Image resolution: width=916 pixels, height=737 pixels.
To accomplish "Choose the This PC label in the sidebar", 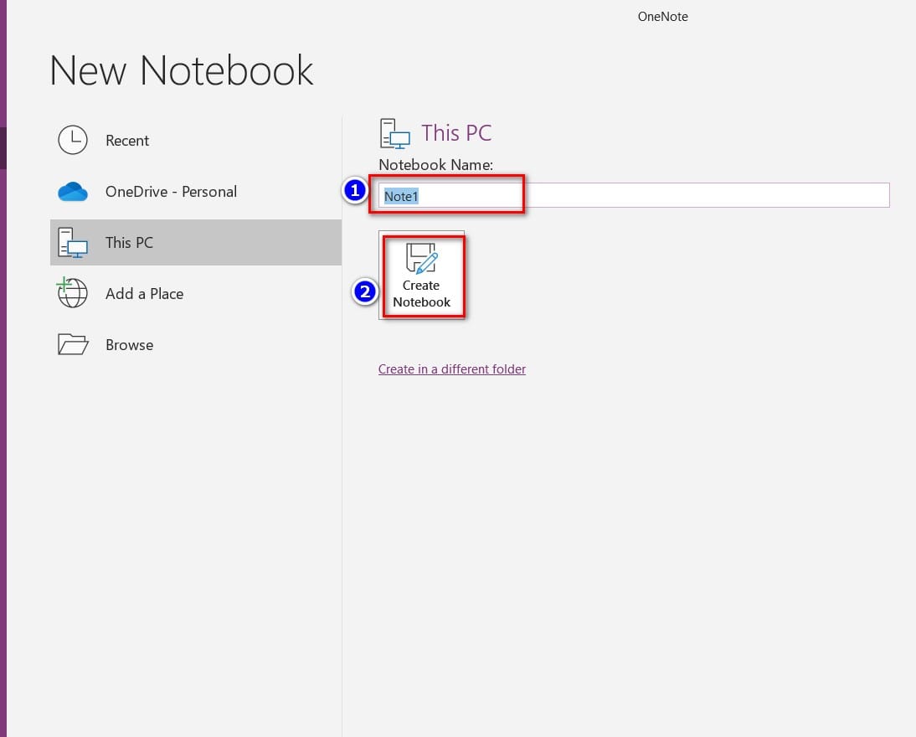I will [129, 243].
